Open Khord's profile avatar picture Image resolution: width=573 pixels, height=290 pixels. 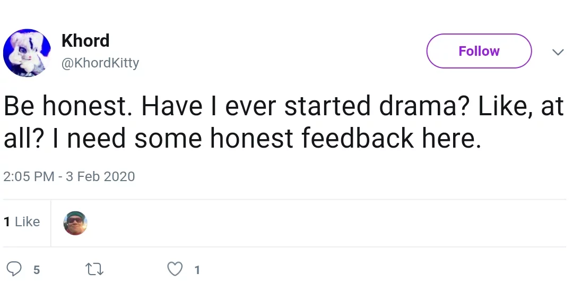click(x=27, y=53)
